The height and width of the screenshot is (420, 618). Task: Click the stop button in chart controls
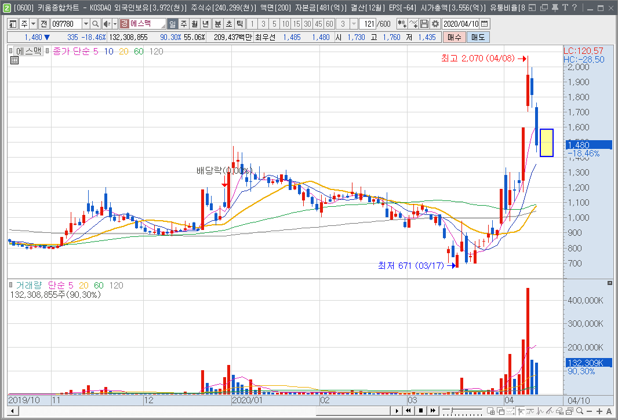click(x=421, y=411)
